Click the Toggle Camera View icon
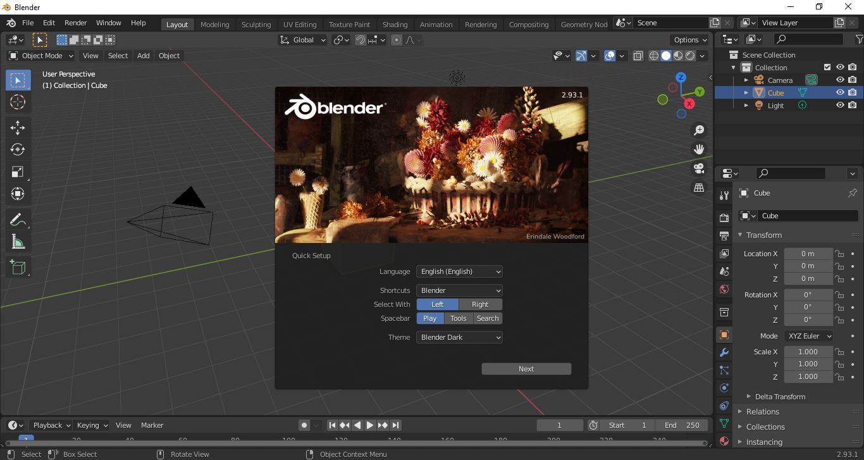The width and height of the screenshot is (864, 460). pos(699,168)
